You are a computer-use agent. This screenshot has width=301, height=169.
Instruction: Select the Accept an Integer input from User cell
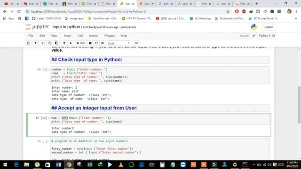coord(160,108)
